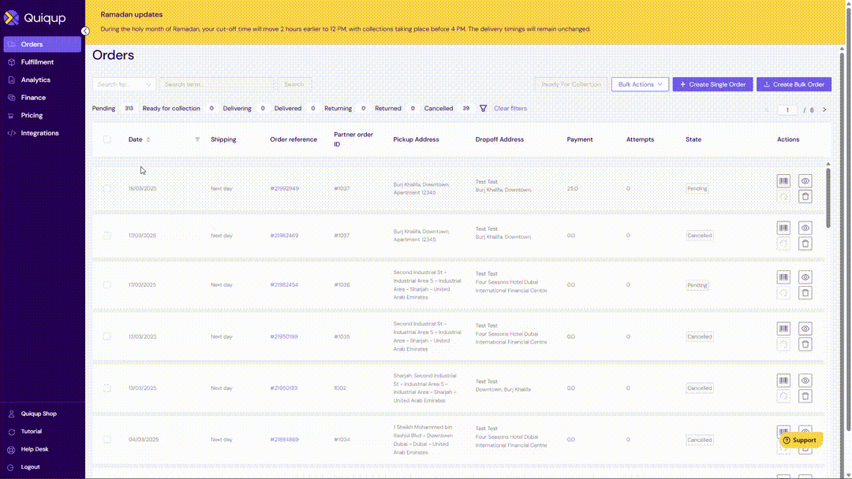Screen dimensions: 852x479
Task: Log out using the Logout link
Action: pos(30,466)
